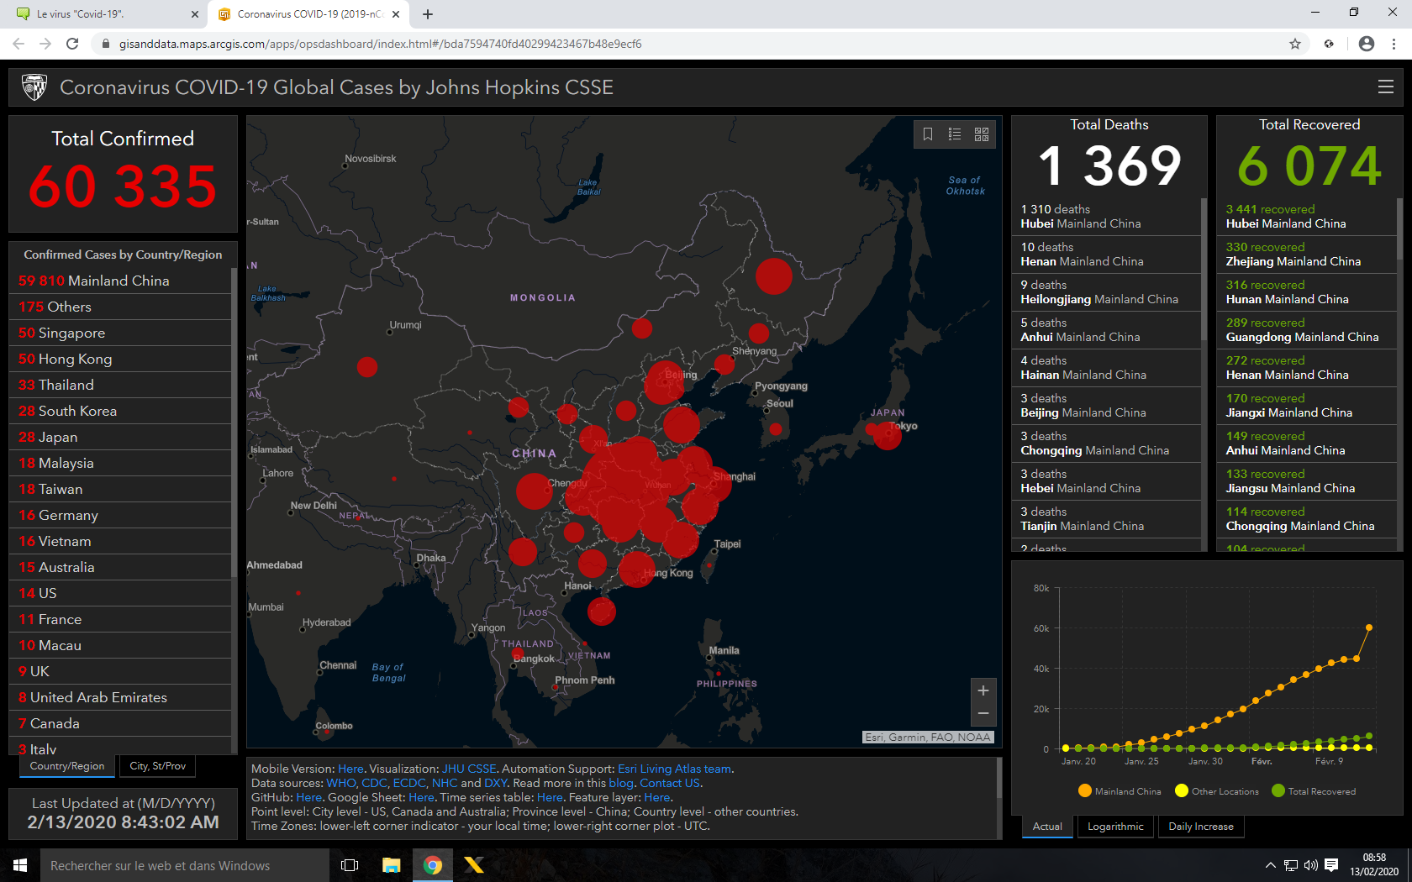
Task: Open the WHO data source link
Action: (x=340, y=783)
